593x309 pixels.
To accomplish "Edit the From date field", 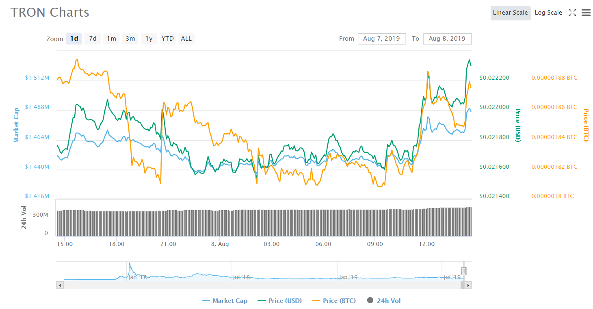I will tap(382, 39).
